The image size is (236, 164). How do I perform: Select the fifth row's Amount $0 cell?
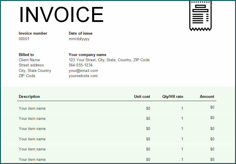[x=212, y=149]
